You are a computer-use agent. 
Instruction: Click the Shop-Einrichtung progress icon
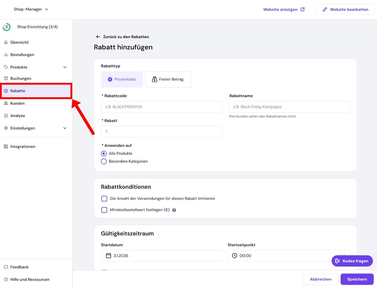click(7, 27)
